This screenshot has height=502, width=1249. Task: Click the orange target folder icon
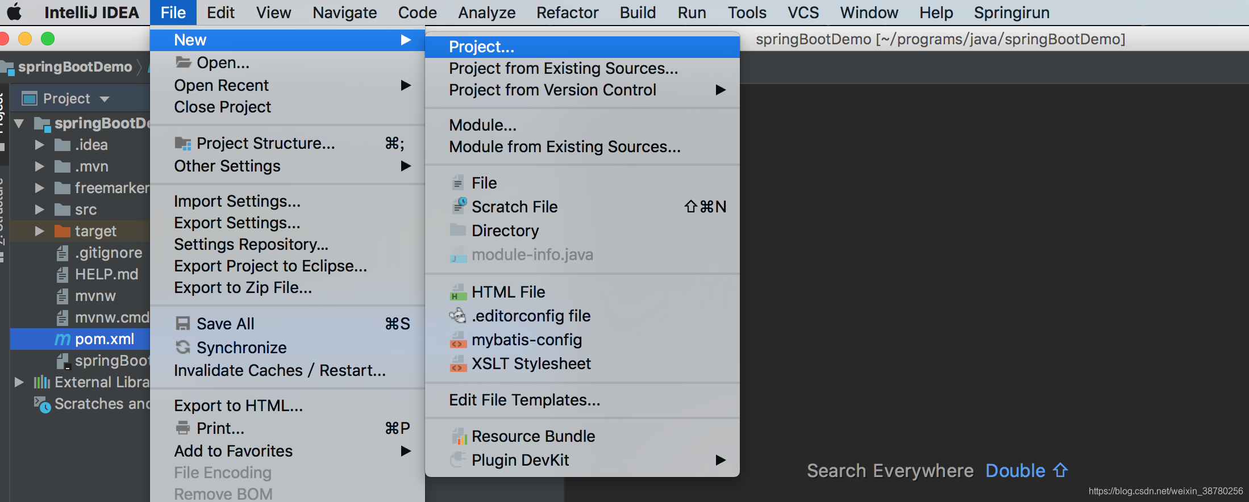tap(62, 231)
